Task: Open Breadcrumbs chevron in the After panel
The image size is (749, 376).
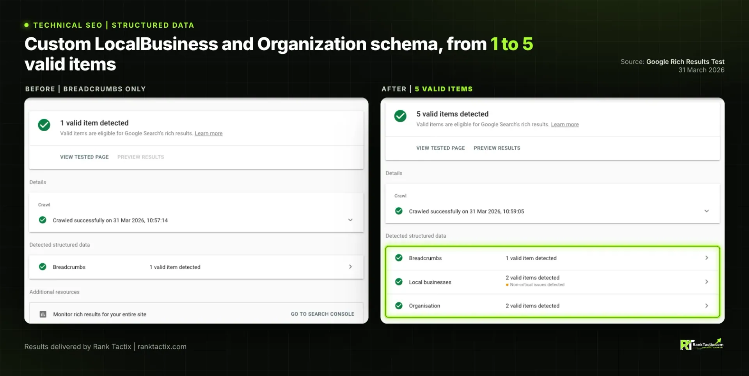Action: pos(706,258)
